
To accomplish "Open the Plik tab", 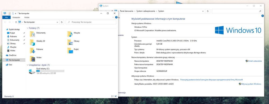I will click(6, 17).
